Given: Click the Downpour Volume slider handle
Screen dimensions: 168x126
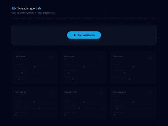Looking at the screenshot, I should tap(84, 67).
